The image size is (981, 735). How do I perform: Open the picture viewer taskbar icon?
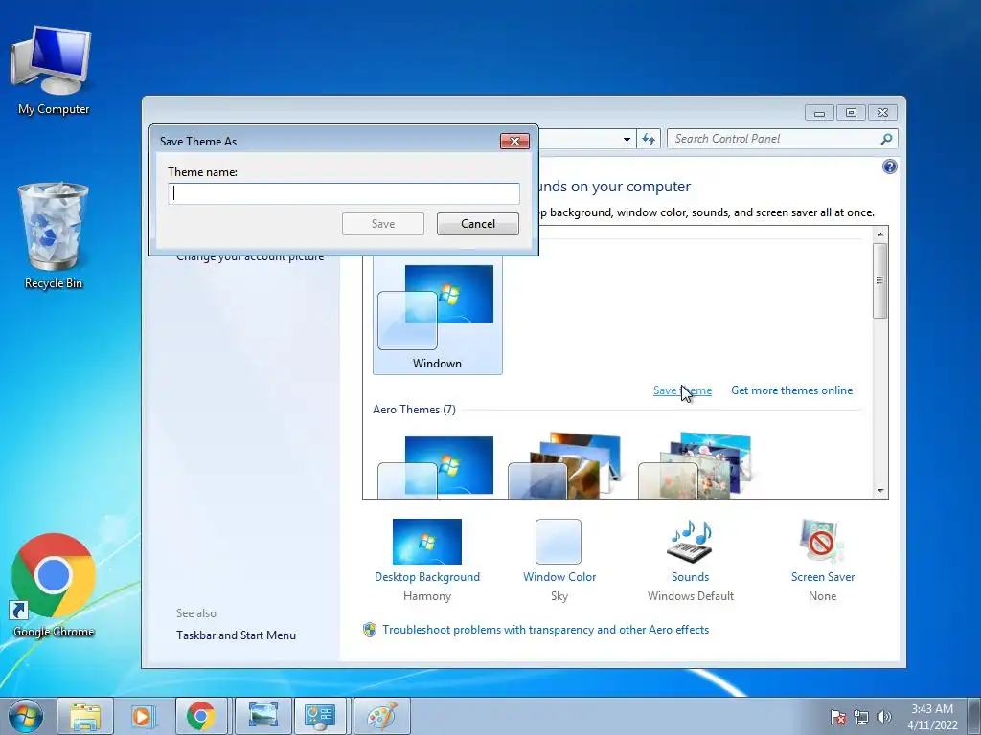[x=262, y=716]
